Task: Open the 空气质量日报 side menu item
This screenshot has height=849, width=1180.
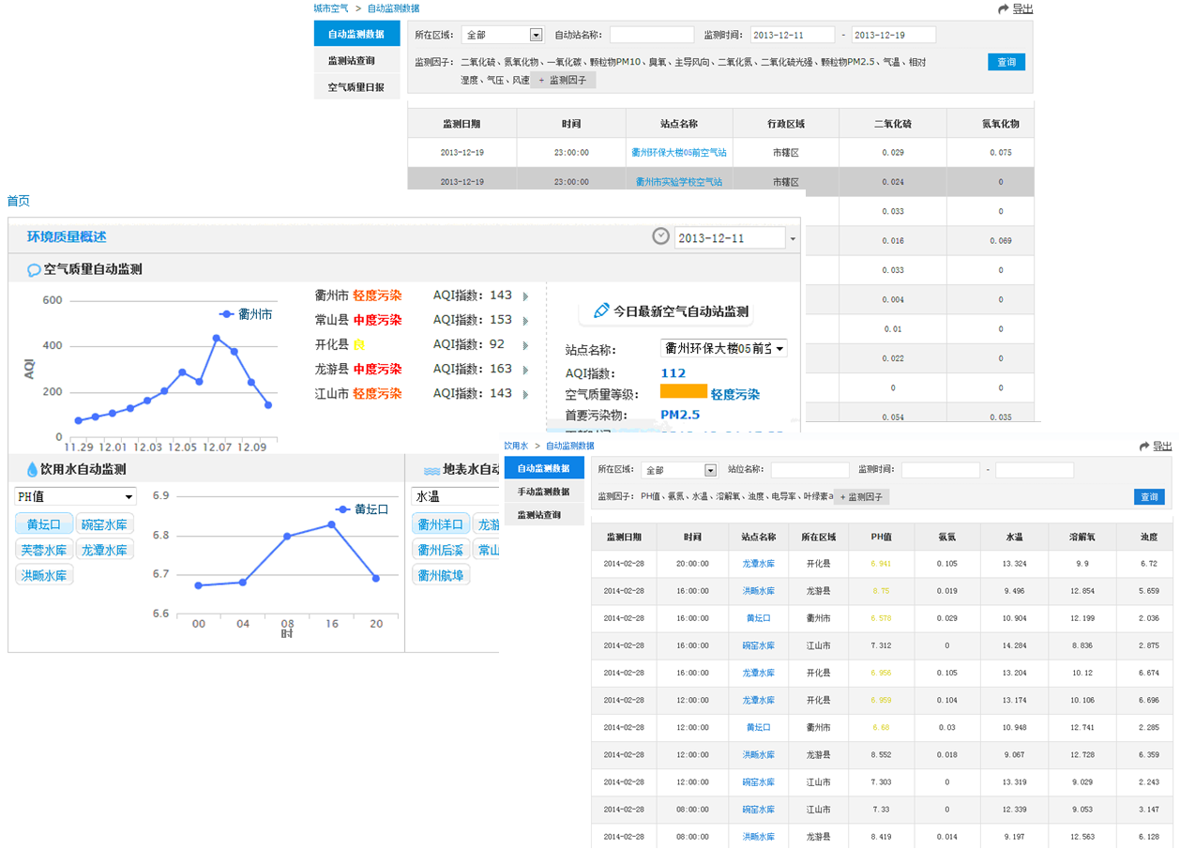Action: point(356,87)
